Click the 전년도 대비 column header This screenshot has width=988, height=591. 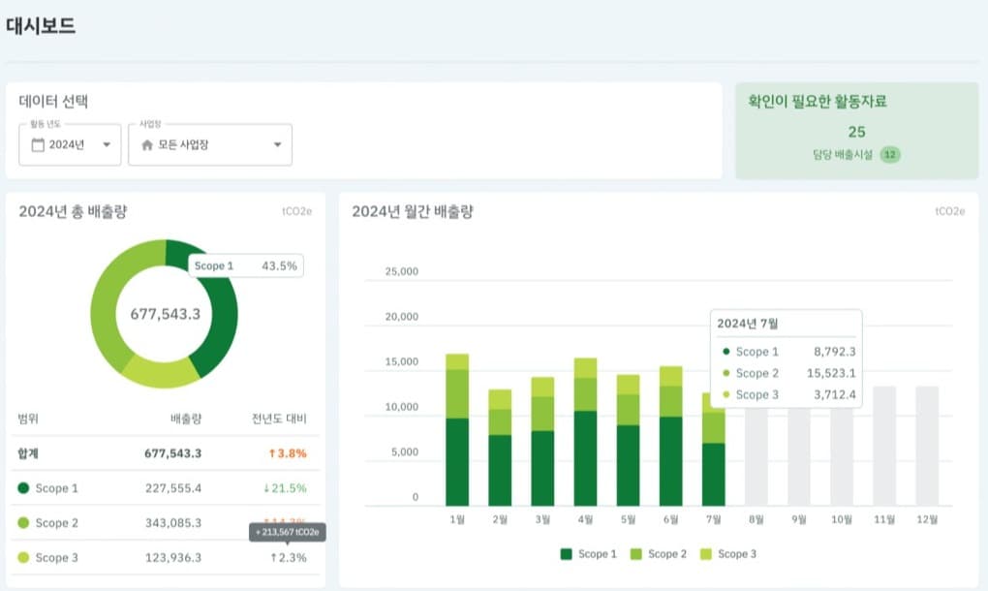coord(279,419)
